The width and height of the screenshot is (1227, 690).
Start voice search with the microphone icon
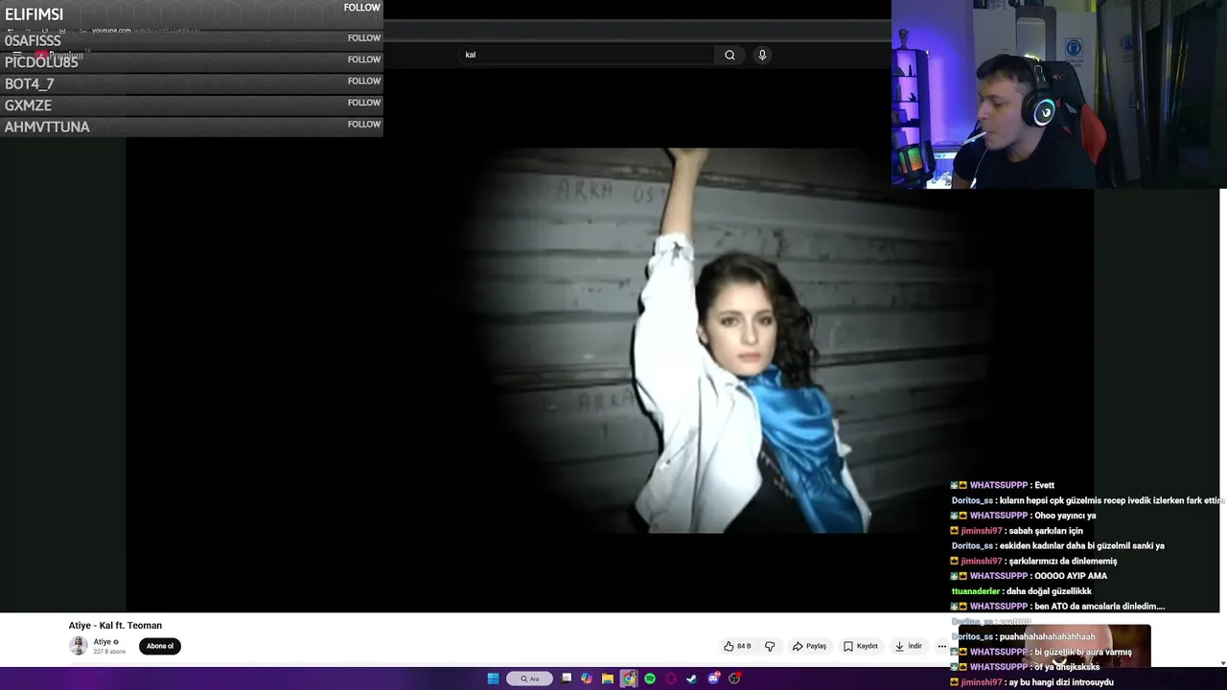[762, 55]
